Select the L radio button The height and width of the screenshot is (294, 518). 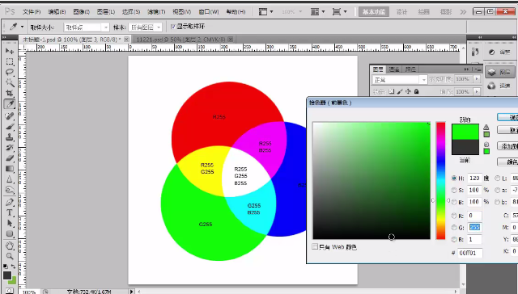(x=497, y=178)
